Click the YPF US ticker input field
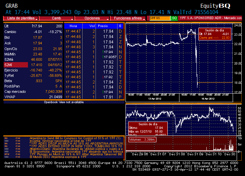Screen dimensions: 245x176 point(160,18)
